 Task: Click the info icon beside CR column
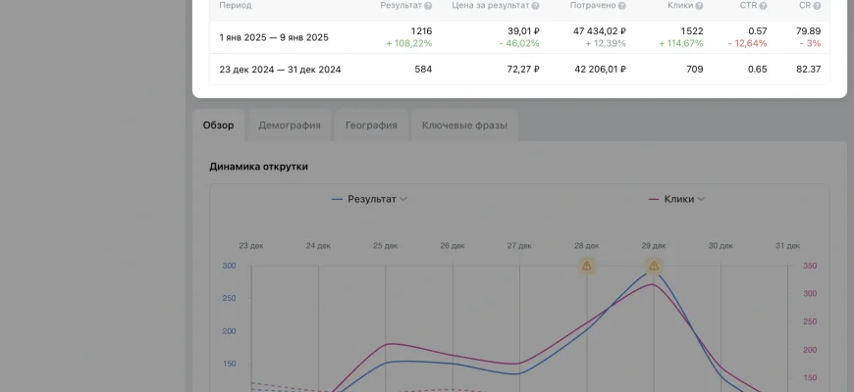tap(817, 6)
